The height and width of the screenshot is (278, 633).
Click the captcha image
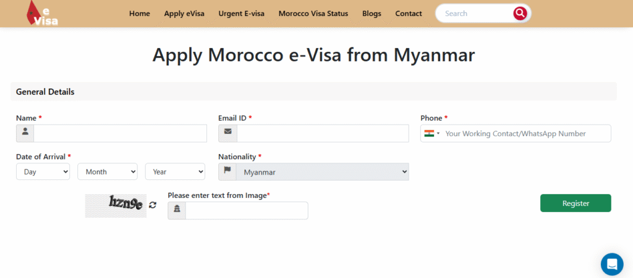point(116,205)
